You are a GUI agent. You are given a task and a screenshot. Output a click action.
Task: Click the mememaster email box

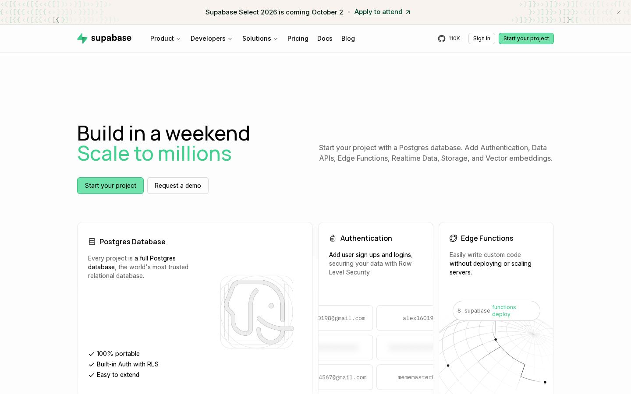tap(405, 377)
